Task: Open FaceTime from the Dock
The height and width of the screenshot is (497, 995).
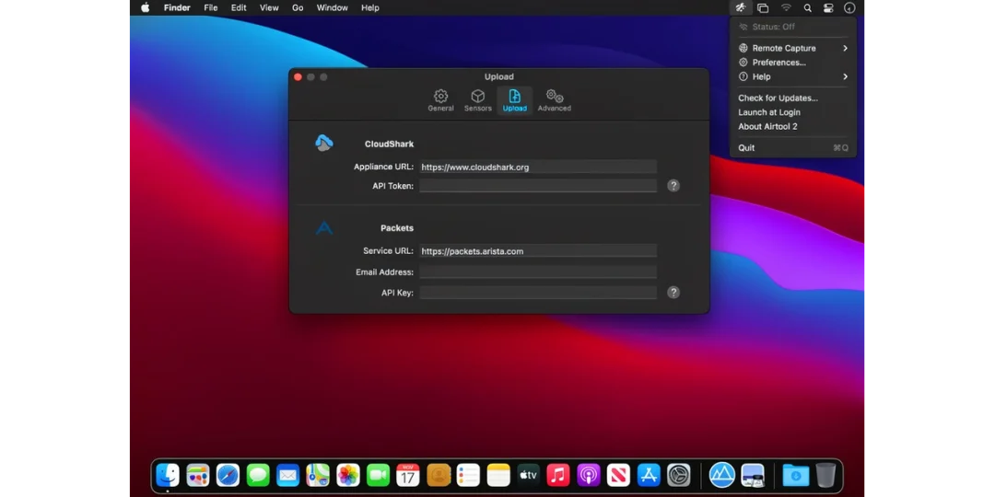Action: coord(379,475)
